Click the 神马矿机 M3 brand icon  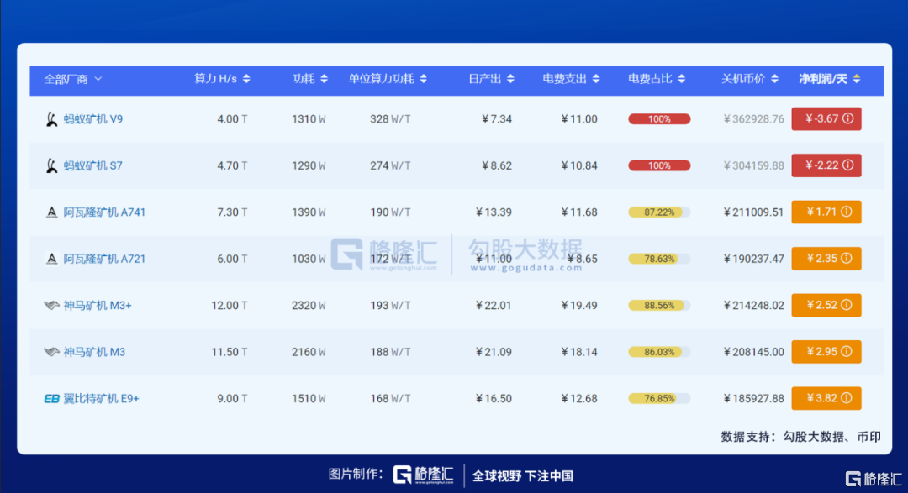coord(51,352)
